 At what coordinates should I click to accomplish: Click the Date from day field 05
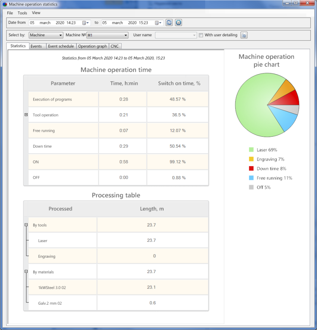coord(32,23)
